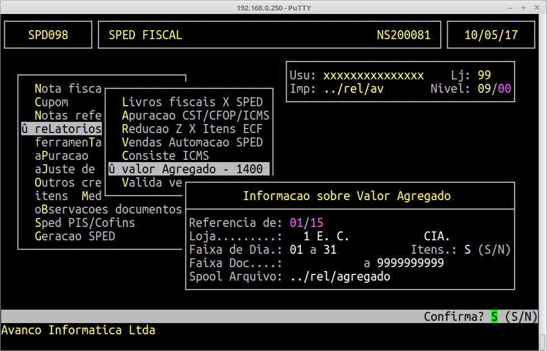Click the Faixa Doc end value 9999999999
The width and height of the screenshot is (547, 351).
pyautogui.click(x=411, y=263)
